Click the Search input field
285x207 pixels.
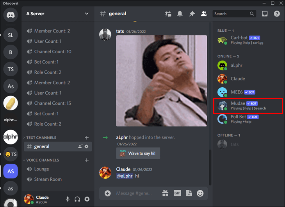click(234, 14)
